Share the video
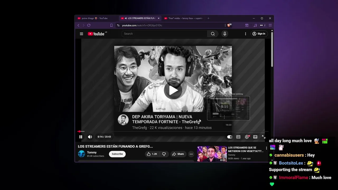Viewport: 338px width, 190px height. [x=178, y=154]
